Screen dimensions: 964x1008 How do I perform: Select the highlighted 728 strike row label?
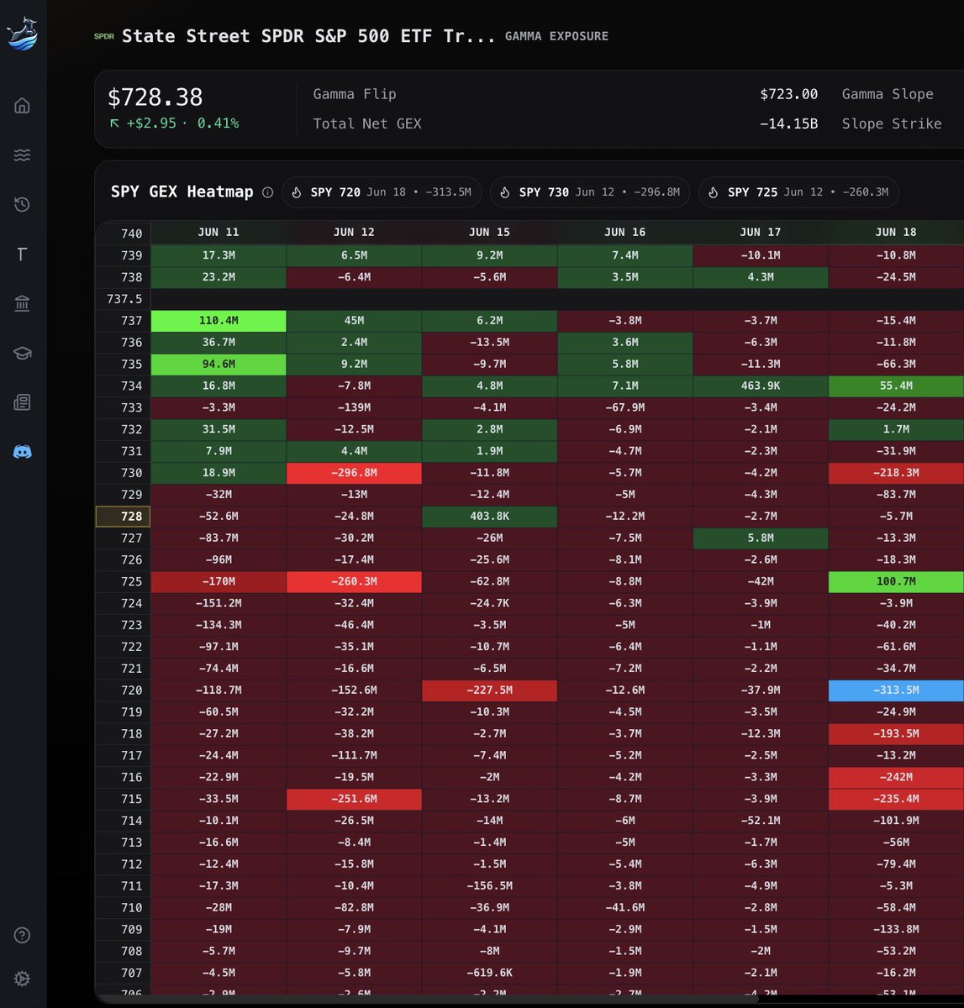point(124,517)
